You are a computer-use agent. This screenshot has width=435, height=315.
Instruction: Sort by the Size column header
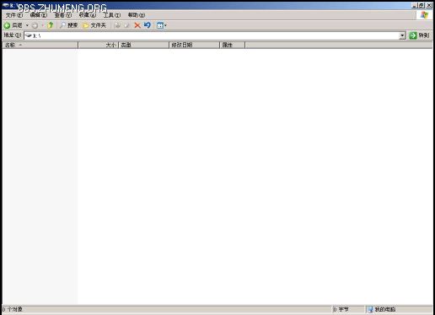click(99, 45)
